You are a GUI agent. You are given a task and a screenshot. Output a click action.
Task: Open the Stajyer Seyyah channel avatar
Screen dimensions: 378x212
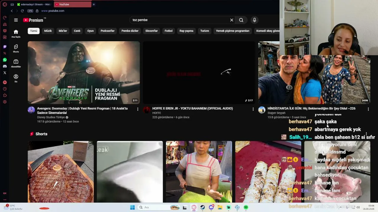pos(262,110)
